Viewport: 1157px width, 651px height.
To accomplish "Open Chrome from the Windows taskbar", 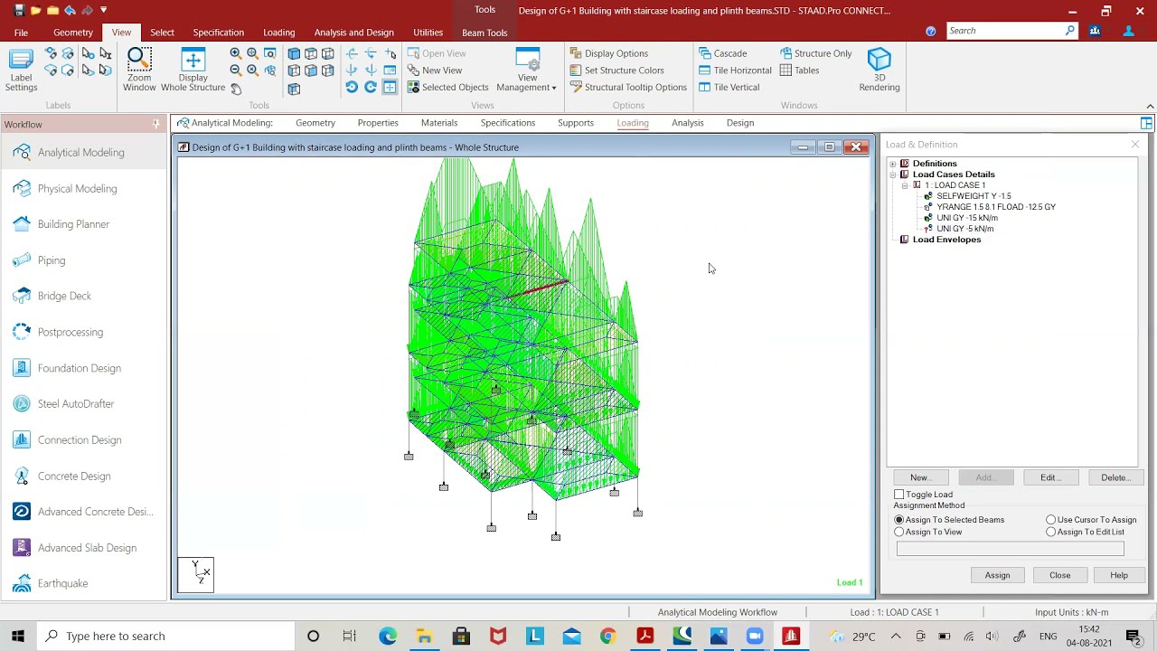I will (607, 636).
